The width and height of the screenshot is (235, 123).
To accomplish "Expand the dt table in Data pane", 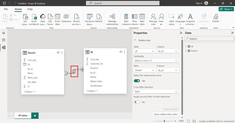I will [186, 46].
